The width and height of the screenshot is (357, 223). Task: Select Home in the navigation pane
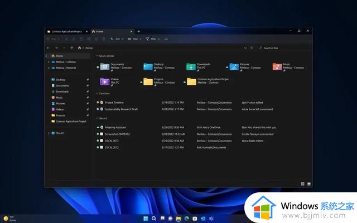(x=68, y=56)
